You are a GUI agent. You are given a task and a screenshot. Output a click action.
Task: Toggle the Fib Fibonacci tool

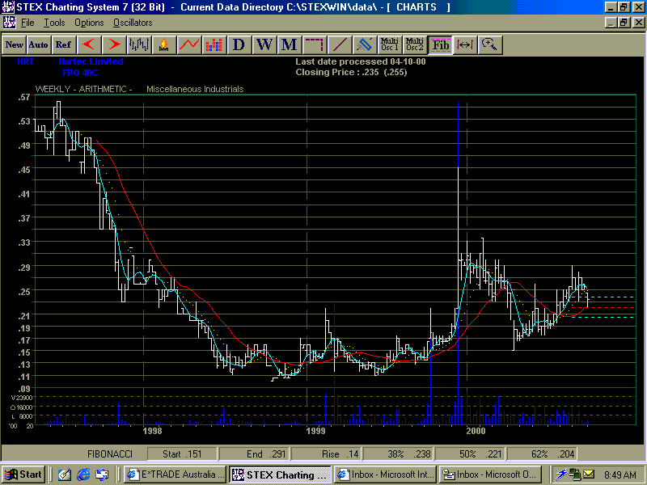(x=440, y=44)
